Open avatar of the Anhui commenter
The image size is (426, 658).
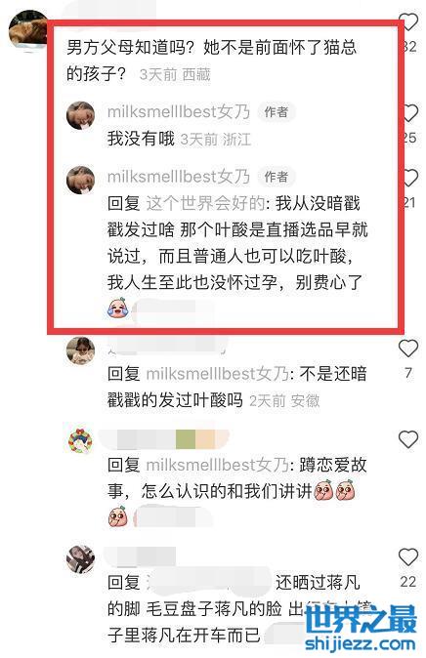[x=81, y=350]
